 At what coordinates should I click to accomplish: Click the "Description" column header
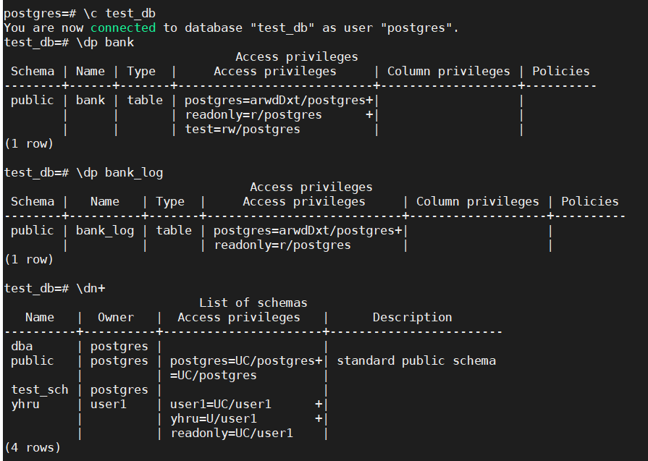(x=412, y=317)
